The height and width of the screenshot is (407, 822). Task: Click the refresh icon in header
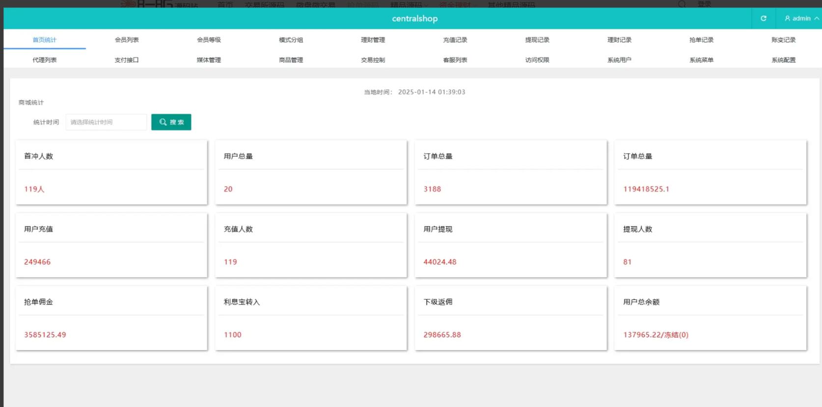(764, 19)
